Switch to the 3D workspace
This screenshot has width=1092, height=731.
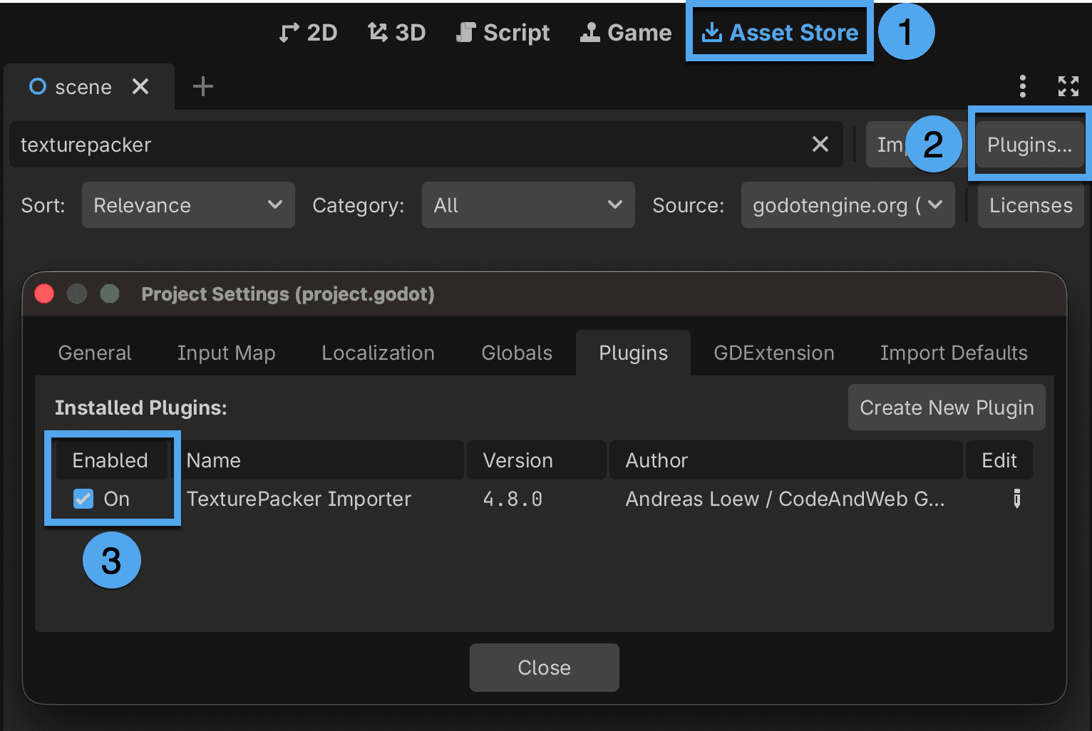396,33
